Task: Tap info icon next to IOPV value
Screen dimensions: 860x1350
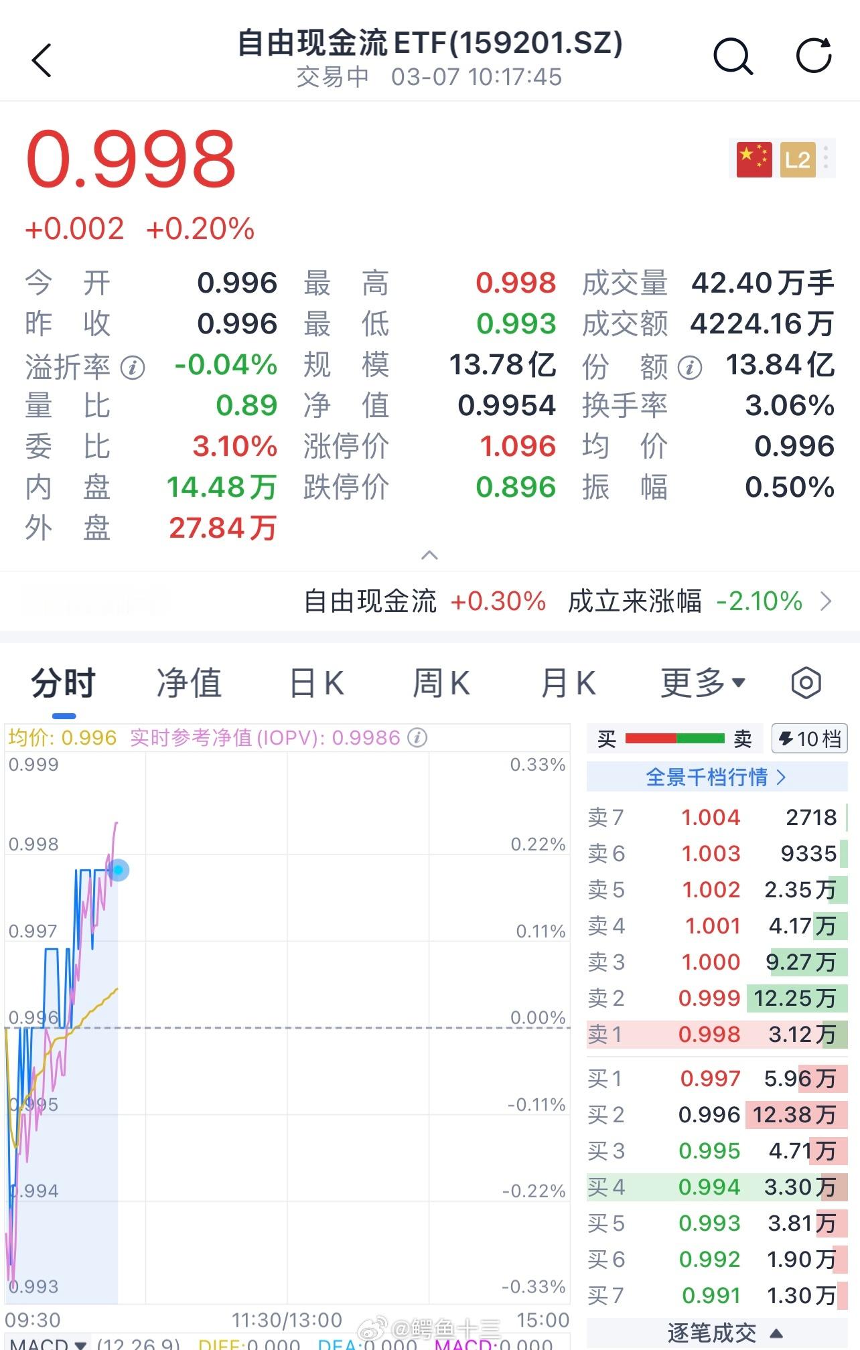Action: (x=417, y=738)
